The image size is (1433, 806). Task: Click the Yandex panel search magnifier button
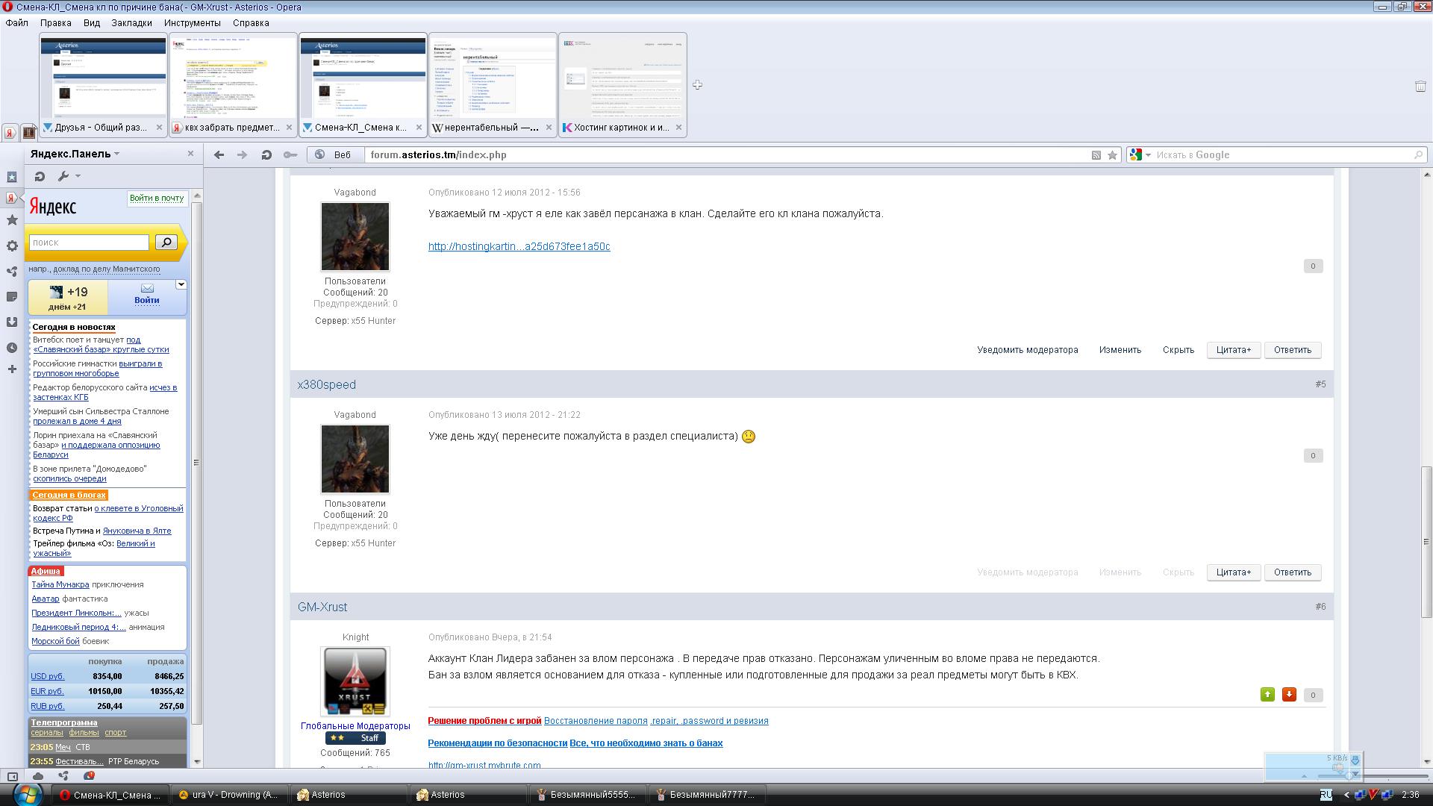[x=166, y=242]
